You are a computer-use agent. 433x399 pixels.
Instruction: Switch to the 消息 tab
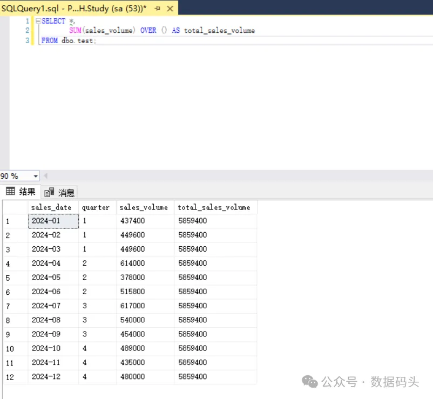click(x=59, y=192)
